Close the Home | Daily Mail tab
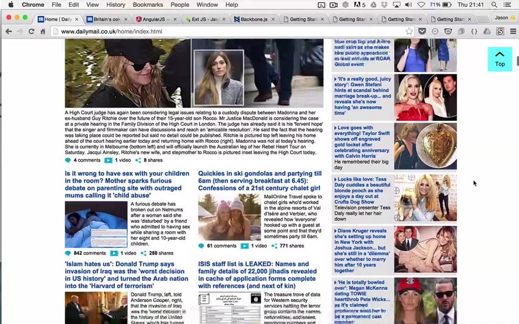The height and width of the screenshot is (324, 519). point(77,19)
